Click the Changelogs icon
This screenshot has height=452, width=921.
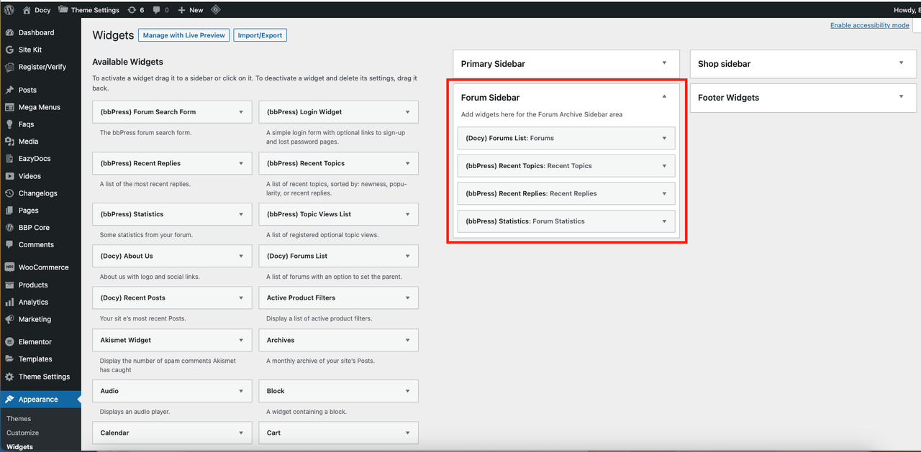[x=9, y=193]
